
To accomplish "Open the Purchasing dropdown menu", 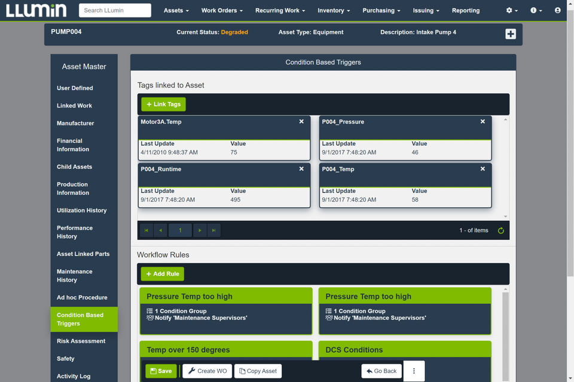I will click(x=381, y=11).
